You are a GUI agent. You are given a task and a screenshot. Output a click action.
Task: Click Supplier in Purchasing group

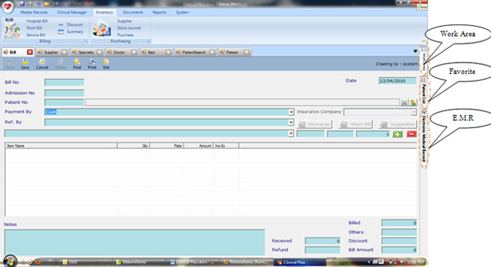point(124,21)
